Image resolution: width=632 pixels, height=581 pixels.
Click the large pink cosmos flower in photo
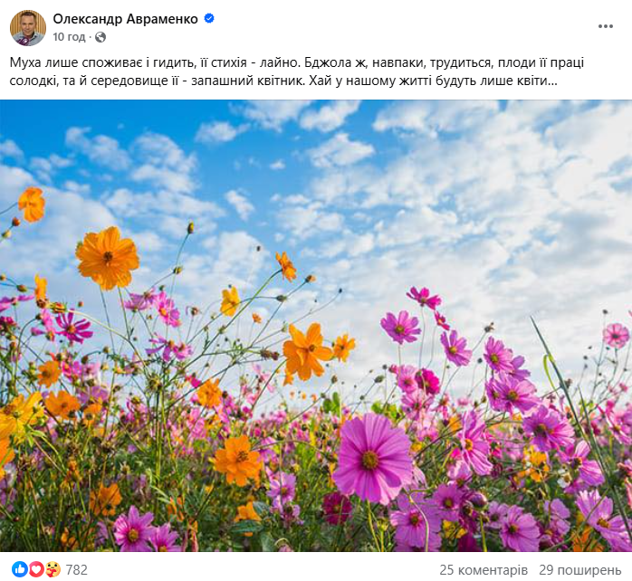373,459
